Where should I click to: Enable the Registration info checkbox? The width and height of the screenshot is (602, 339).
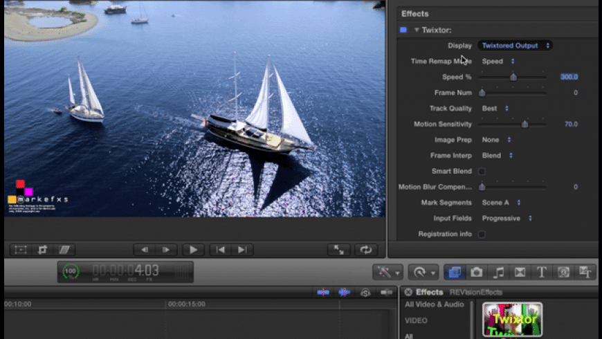click(x=482, y=235)
